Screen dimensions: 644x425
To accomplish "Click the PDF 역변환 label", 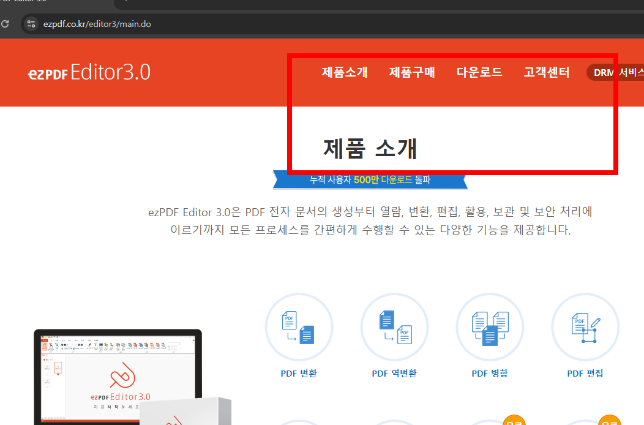I will point(394,373).
